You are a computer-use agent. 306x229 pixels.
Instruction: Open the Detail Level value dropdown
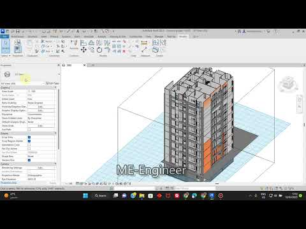(x=41, y=99)
